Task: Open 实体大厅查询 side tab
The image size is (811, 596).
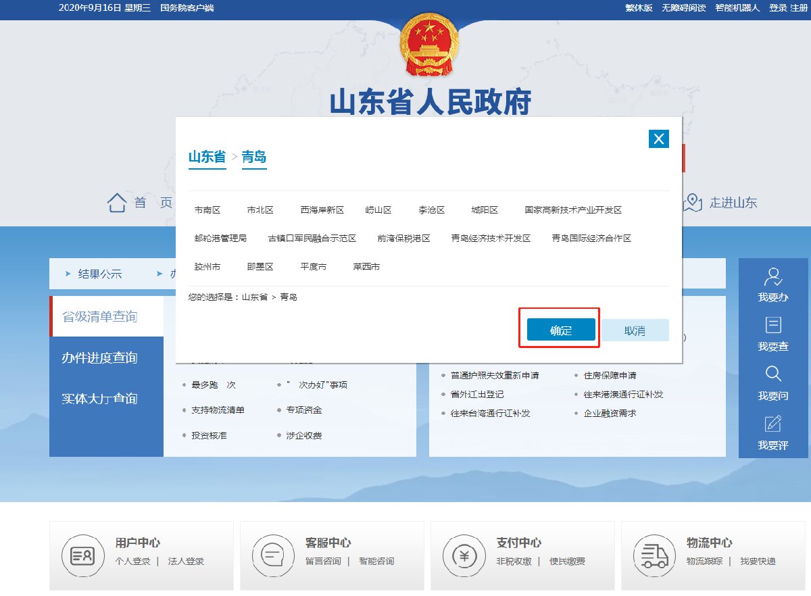Action: point(99,399)
